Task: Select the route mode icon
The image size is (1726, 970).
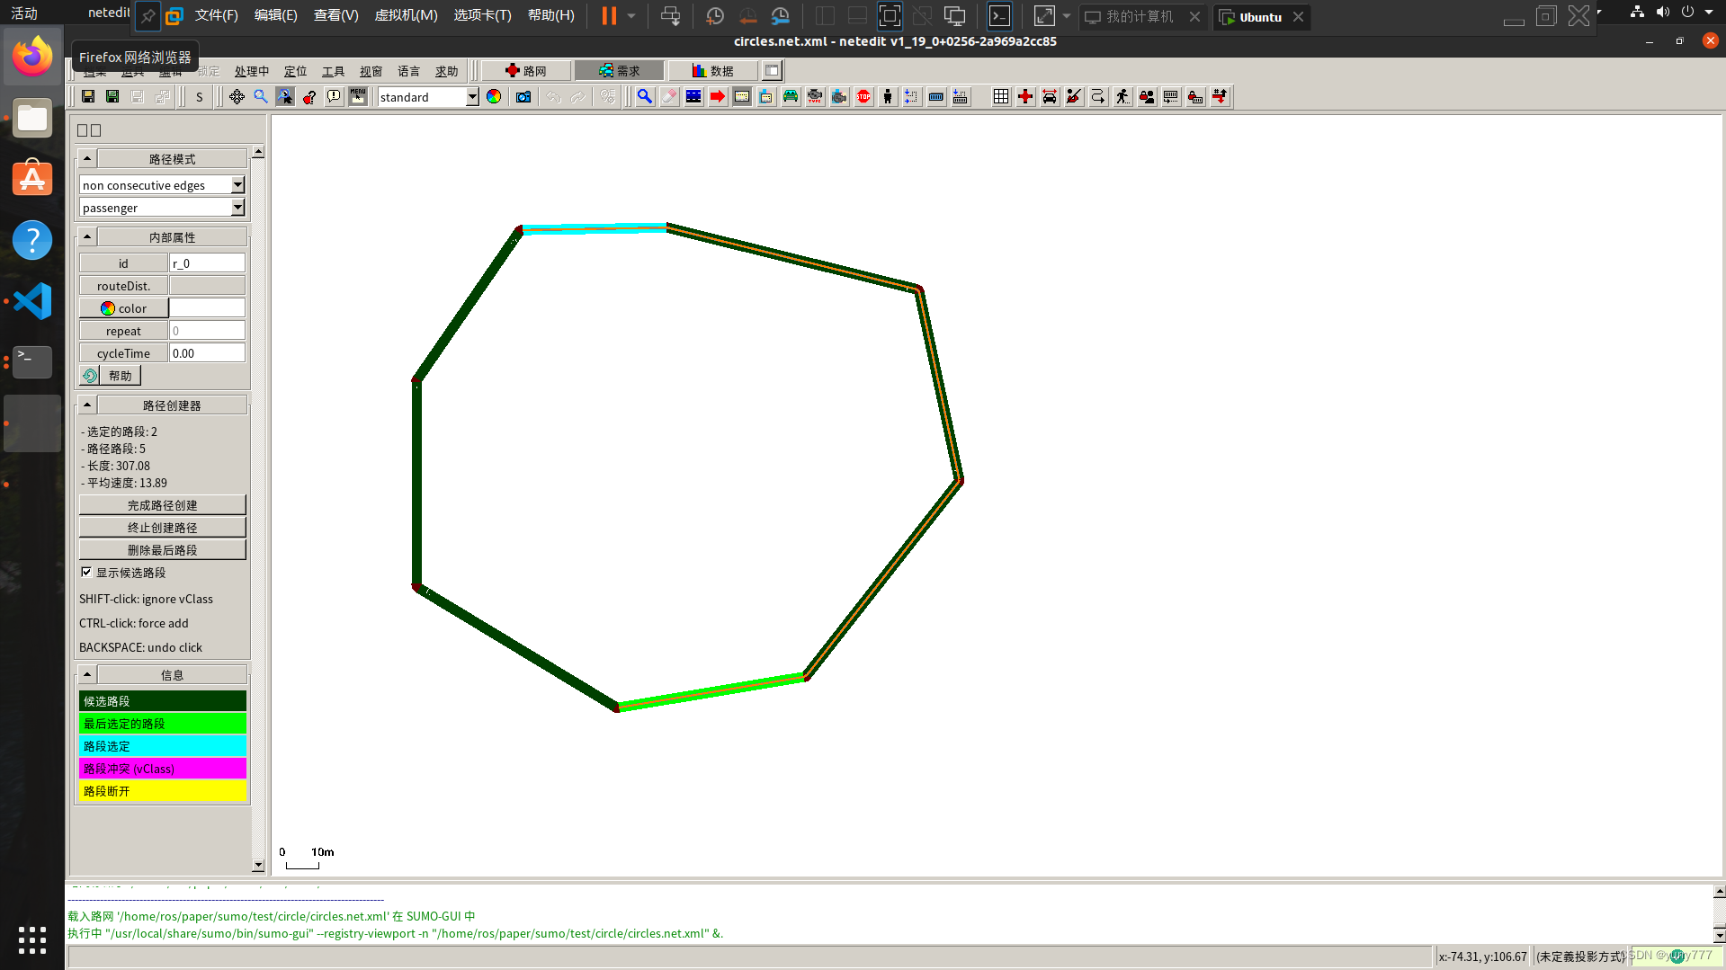Action: coord(742,97)
